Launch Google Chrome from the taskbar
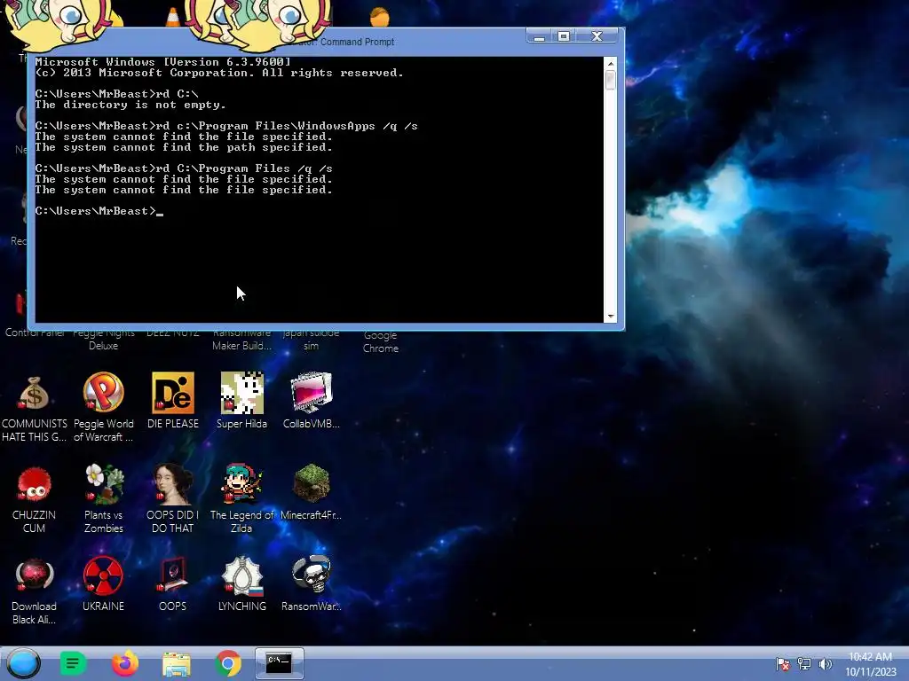The height and width of the screenshot is (681, 909). 228,663
